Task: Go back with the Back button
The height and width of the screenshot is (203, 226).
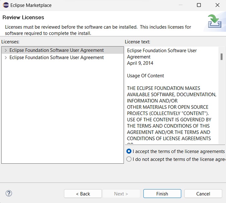Action: [83, 194]
